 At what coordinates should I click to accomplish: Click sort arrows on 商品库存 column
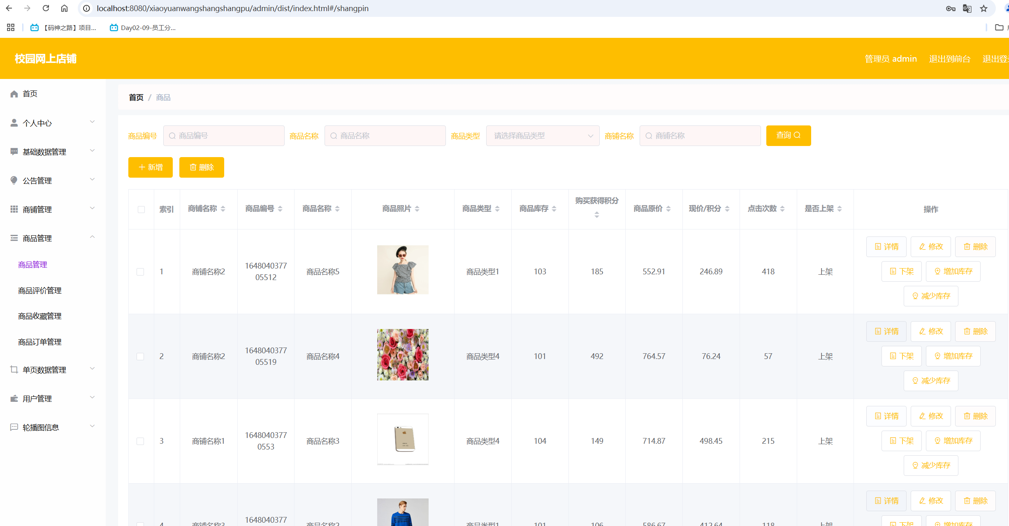(x=554, y=209)
